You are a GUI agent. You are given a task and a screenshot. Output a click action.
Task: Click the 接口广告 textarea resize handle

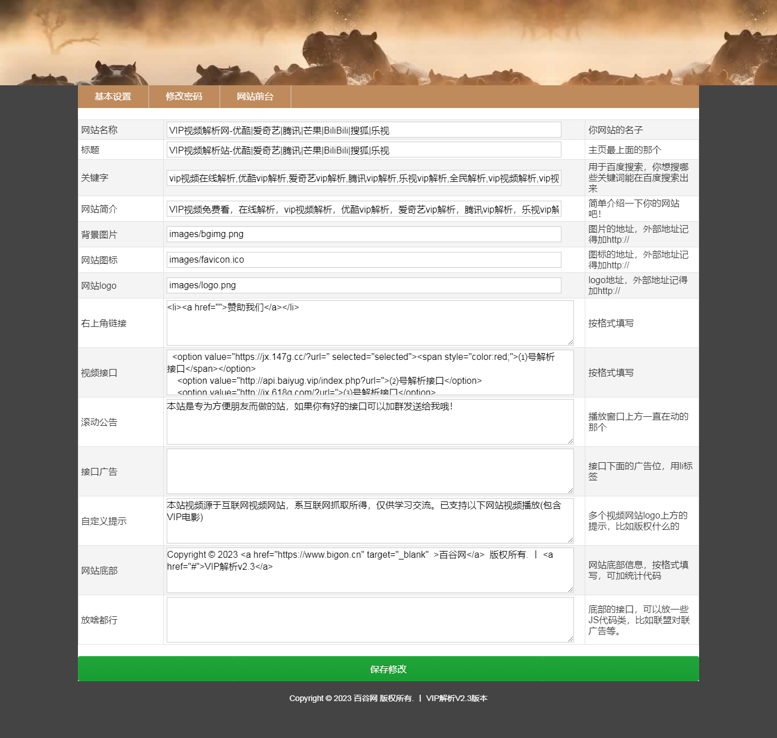571,491
